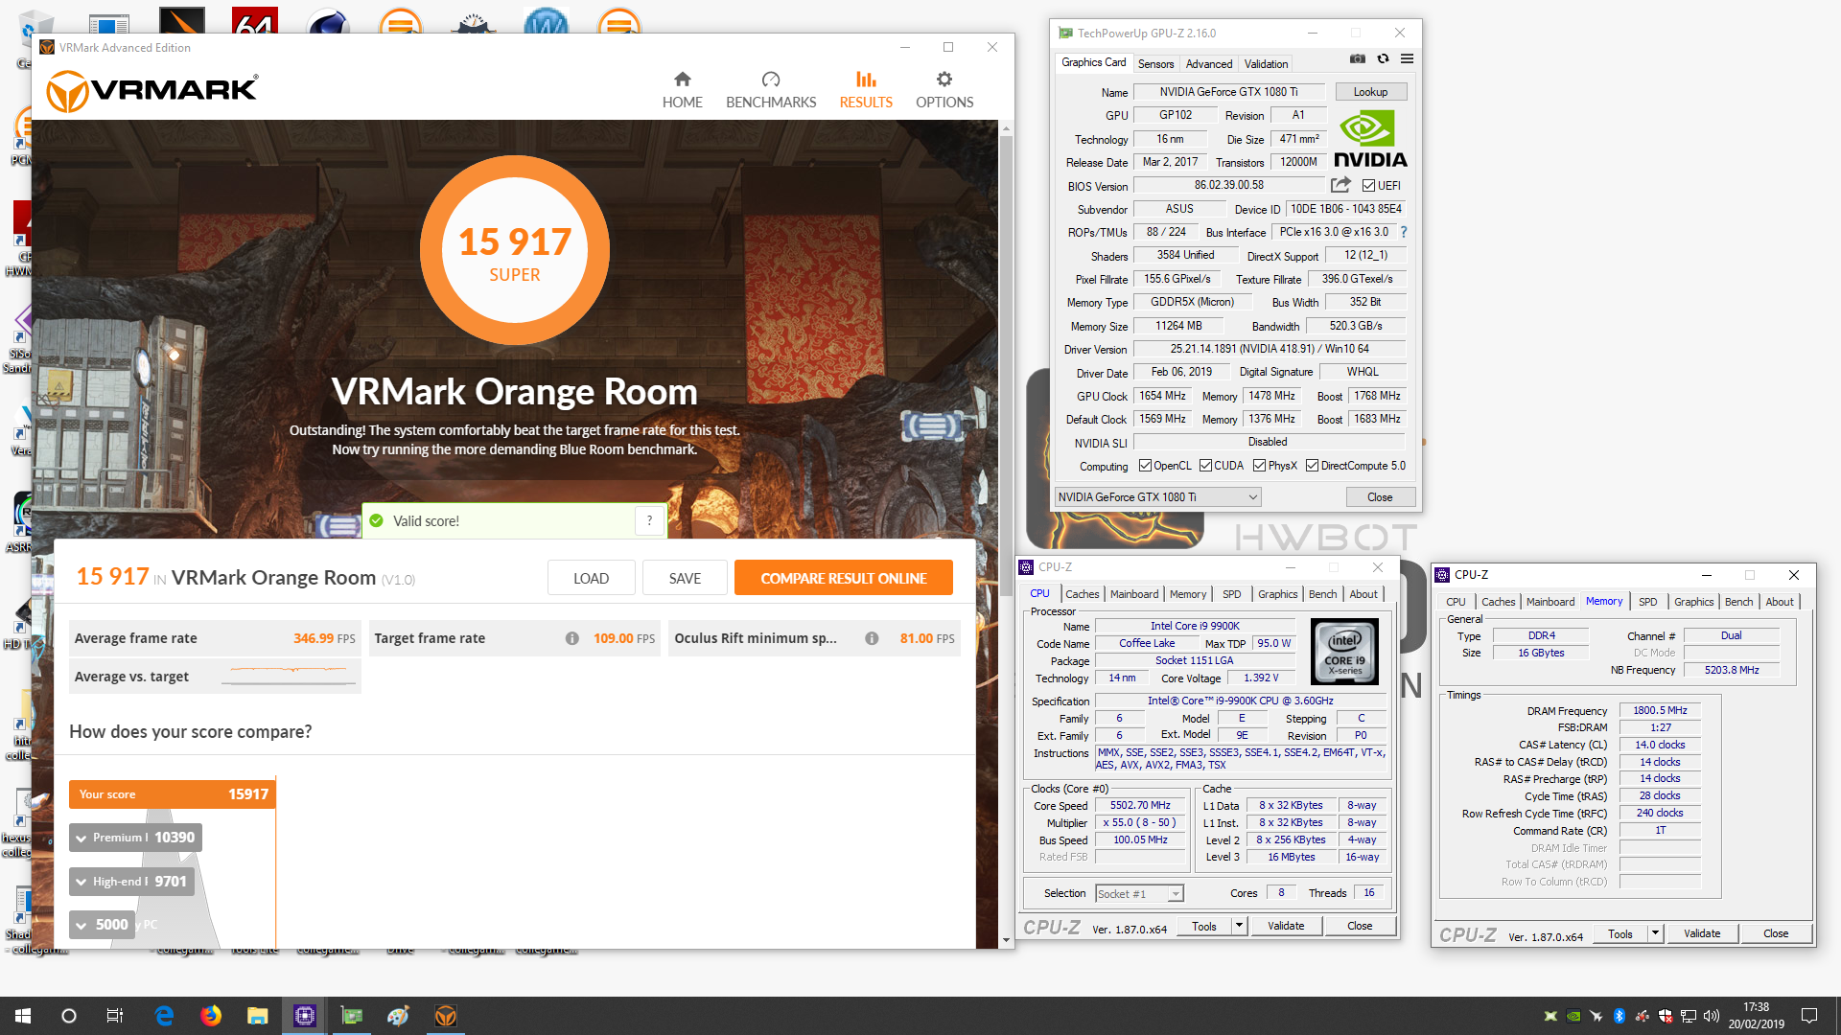Viewport: 1841px width, 1035px height.
Task: Open the VRMark HOME section
Action: coord(682,90)
